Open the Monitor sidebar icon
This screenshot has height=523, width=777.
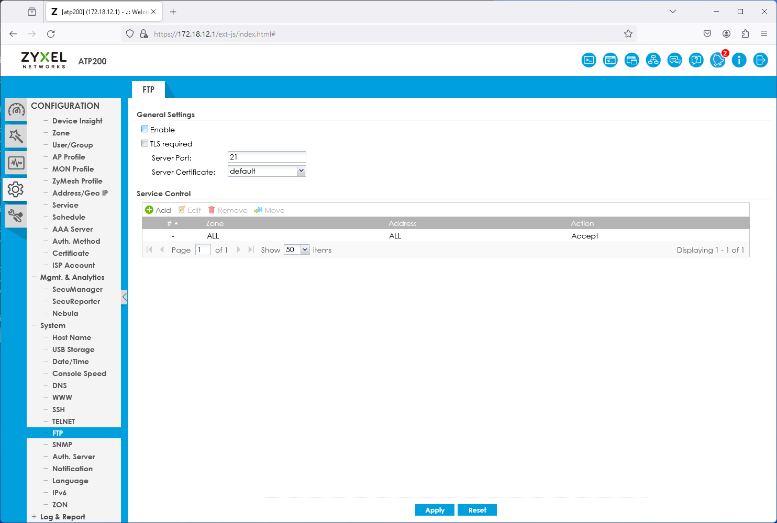coord(16,163)
